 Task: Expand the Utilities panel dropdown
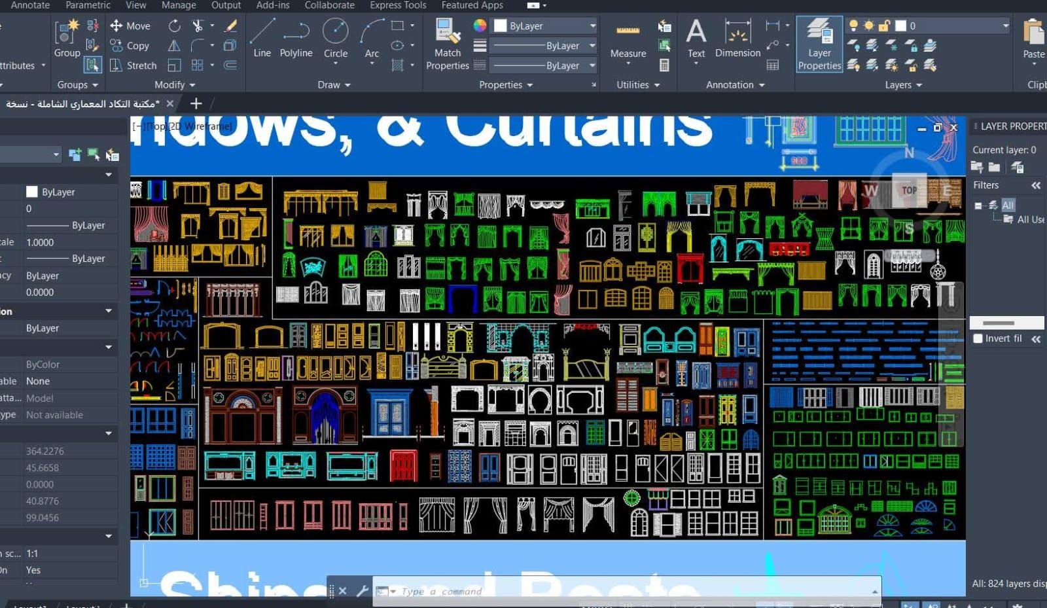tap(638, 85)
